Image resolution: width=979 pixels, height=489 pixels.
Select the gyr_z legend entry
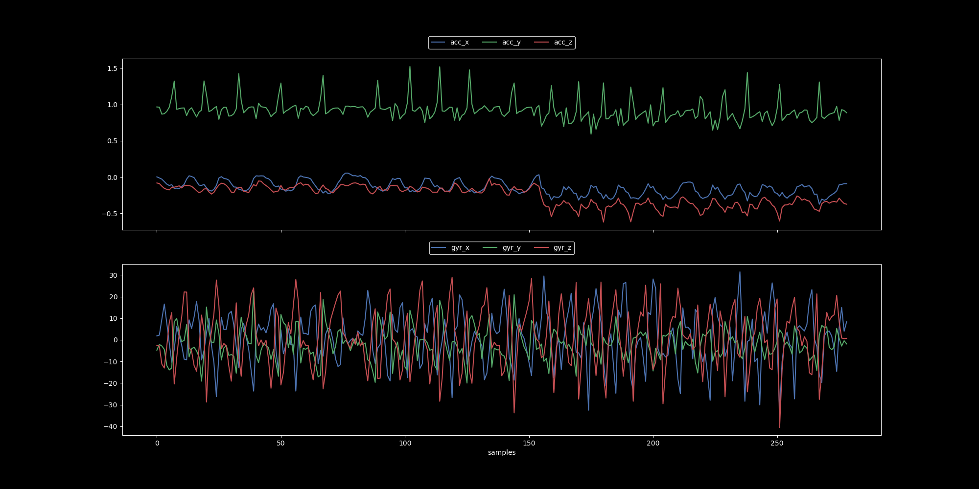point(562,248)
